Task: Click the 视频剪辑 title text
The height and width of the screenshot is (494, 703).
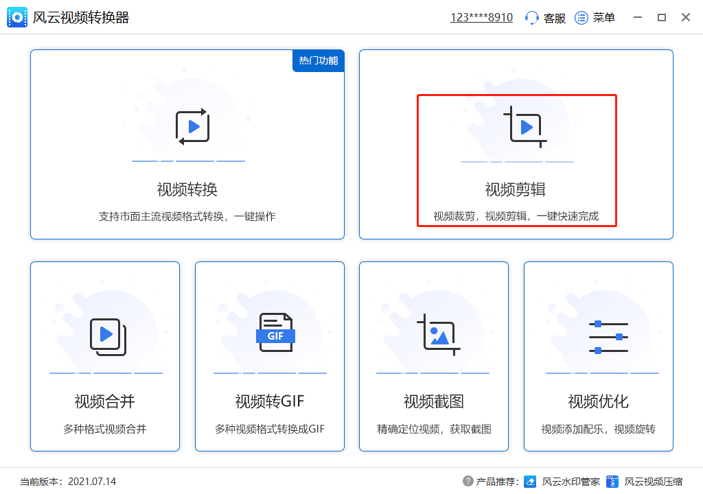Action: 515,189
